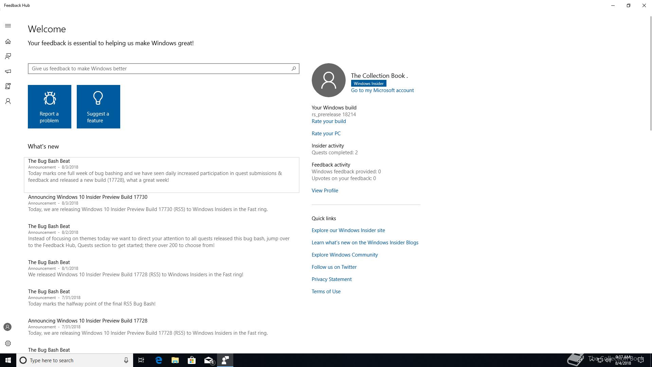Open Announcements megaphone icon in sidebar
The height and width of the screenshot is (367, 652).
(x=8, y=71)
